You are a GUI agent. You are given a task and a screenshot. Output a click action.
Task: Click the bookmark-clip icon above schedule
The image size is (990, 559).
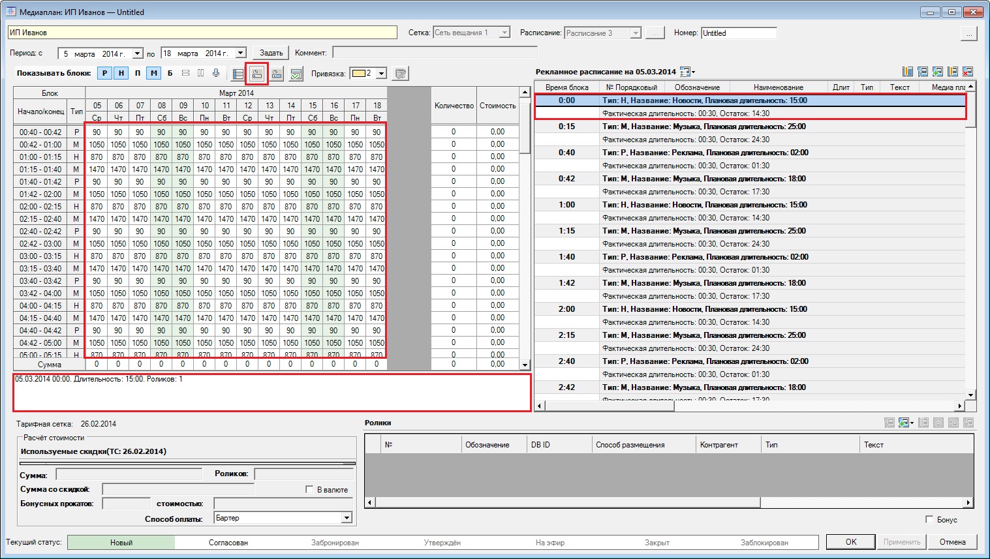coord(953,72)
